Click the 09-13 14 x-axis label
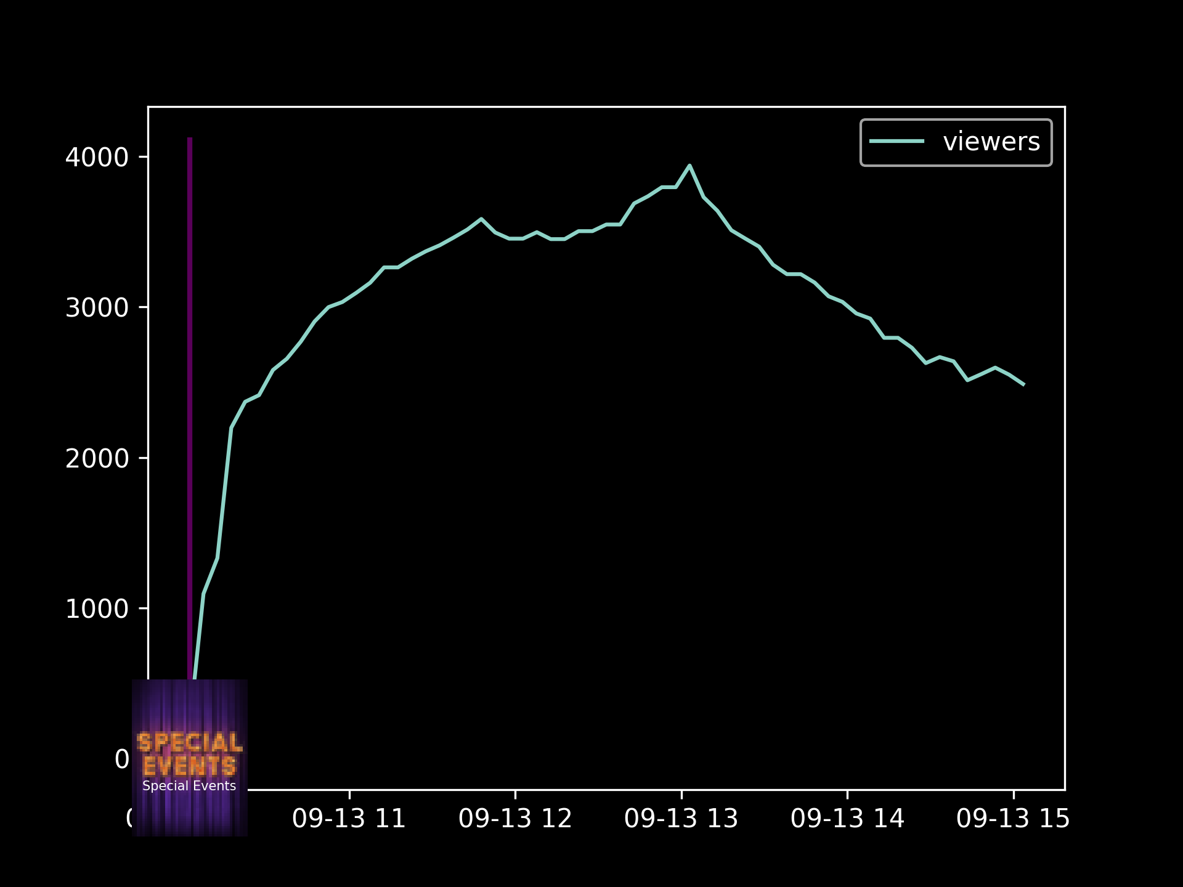Image resolution: width=1183 pixels, height=887 pixels. click(x=847, y=819)
